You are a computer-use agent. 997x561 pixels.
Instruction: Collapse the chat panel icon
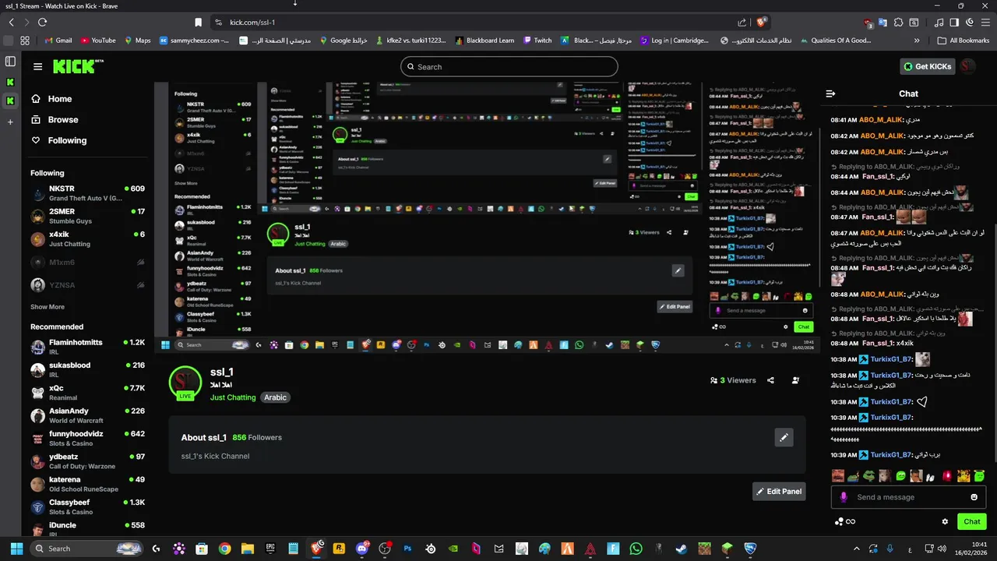[830, 93]
